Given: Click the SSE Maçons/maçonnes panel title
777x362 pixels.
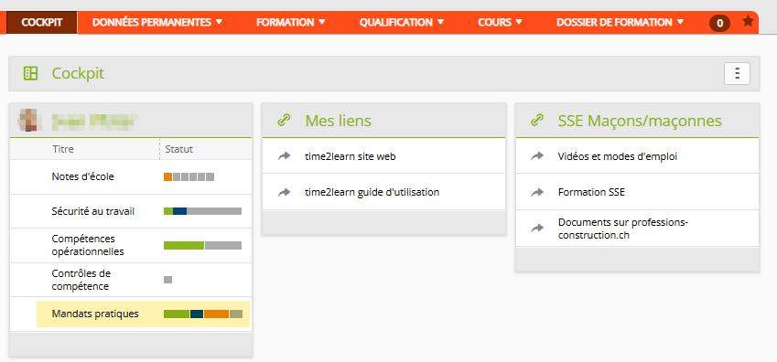Looking at the screenshot, I should coord(639,121).
